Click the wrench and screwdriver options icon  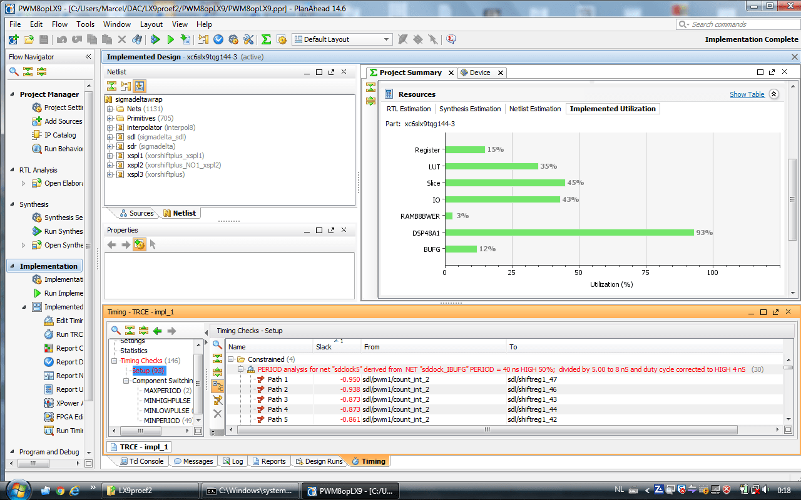point(248,39)
